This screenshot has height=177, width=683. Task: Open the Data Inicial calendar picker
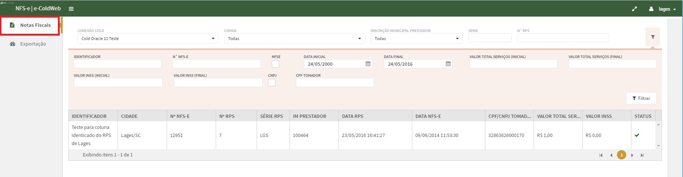tap(368, 64)
